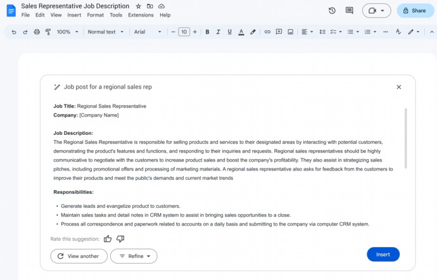The width and height of the screenshot is (437, 280).
Task: Click 'Job Title:' text line
Action: [100, 106]
